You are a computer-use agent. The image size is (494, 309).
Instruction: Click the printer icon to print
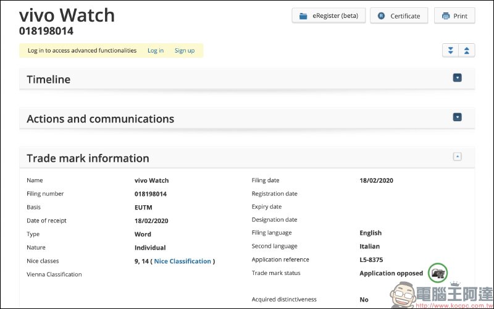coord(446,16)
